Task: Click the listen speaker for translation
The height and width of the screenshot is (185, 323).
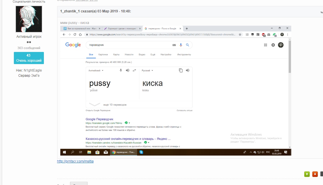Action: tap(187, 70)
